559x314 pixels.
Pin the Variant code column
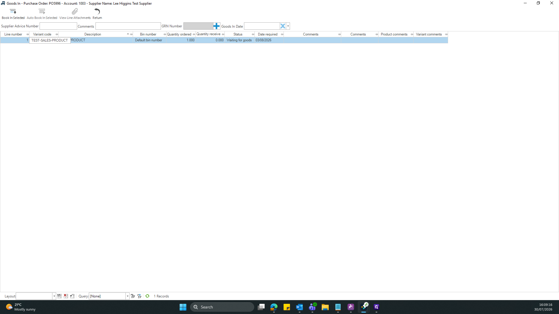pos(57,34)
